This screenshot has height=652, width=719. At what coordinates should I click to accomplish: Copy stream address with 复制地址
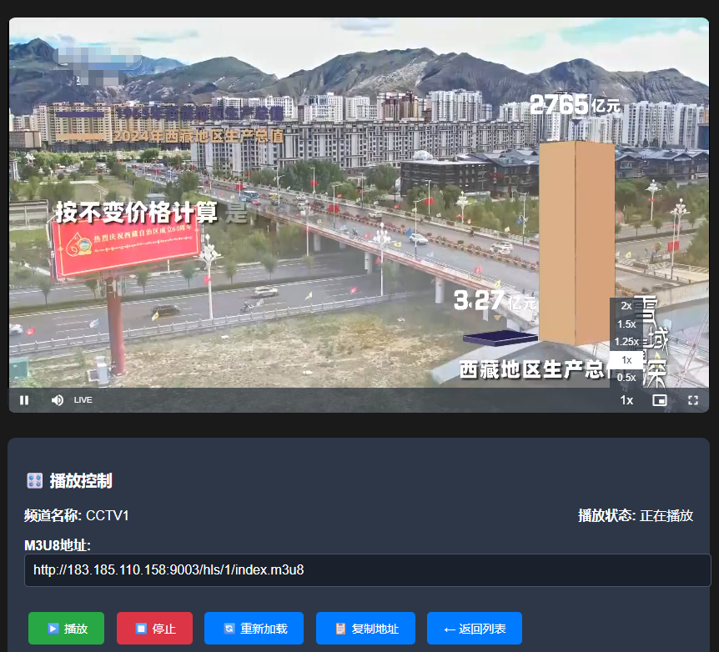click(366, 629)
